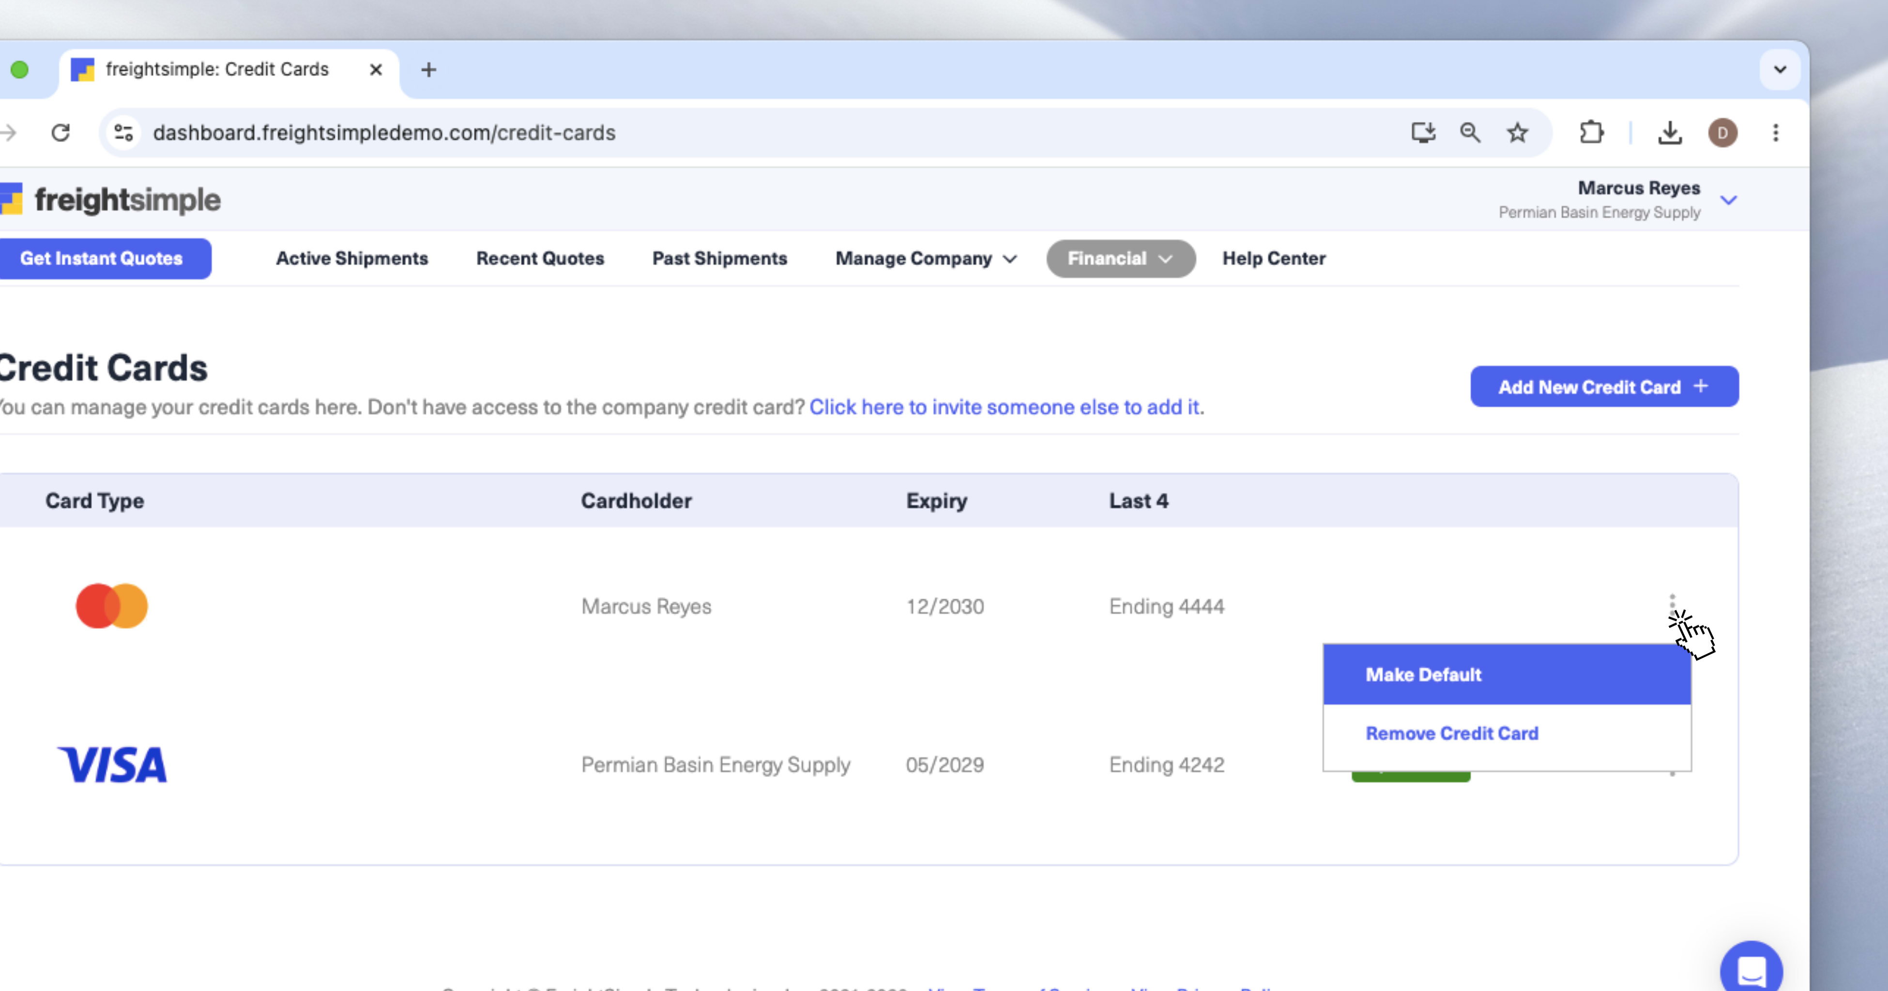This screenshot has height=991, width=1888.
Task: Expand the Manage Company menu
Action: coord(927,258)
